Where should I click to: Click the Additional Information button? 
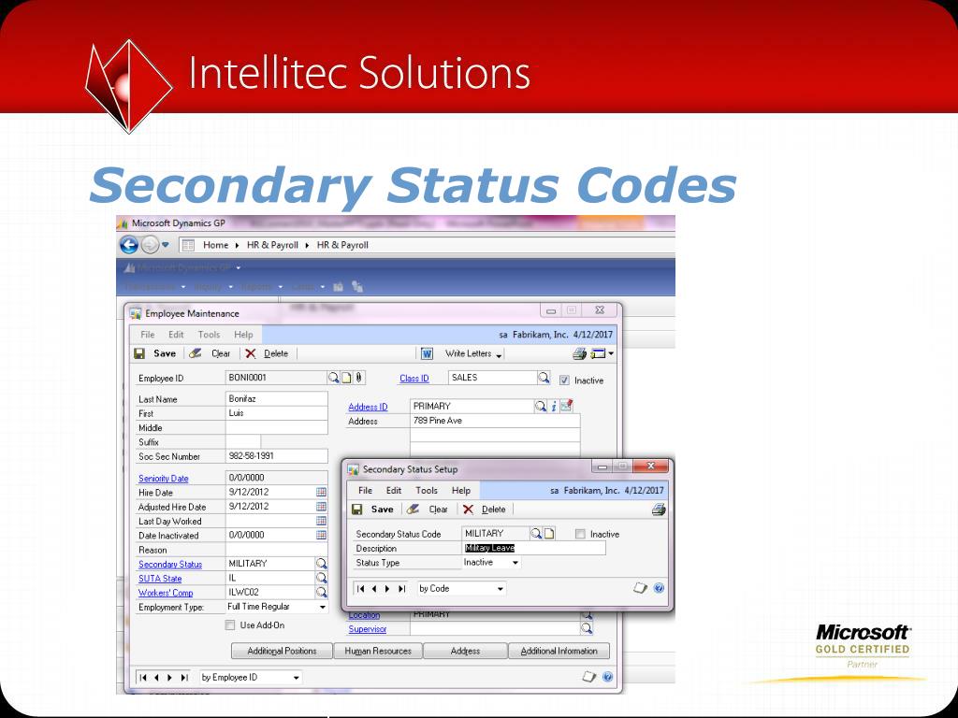(x=559, y=651)
